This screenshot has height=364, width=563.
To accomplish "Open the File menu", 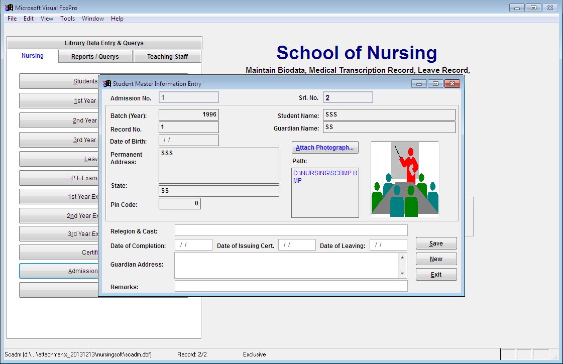I will [11, 19].
